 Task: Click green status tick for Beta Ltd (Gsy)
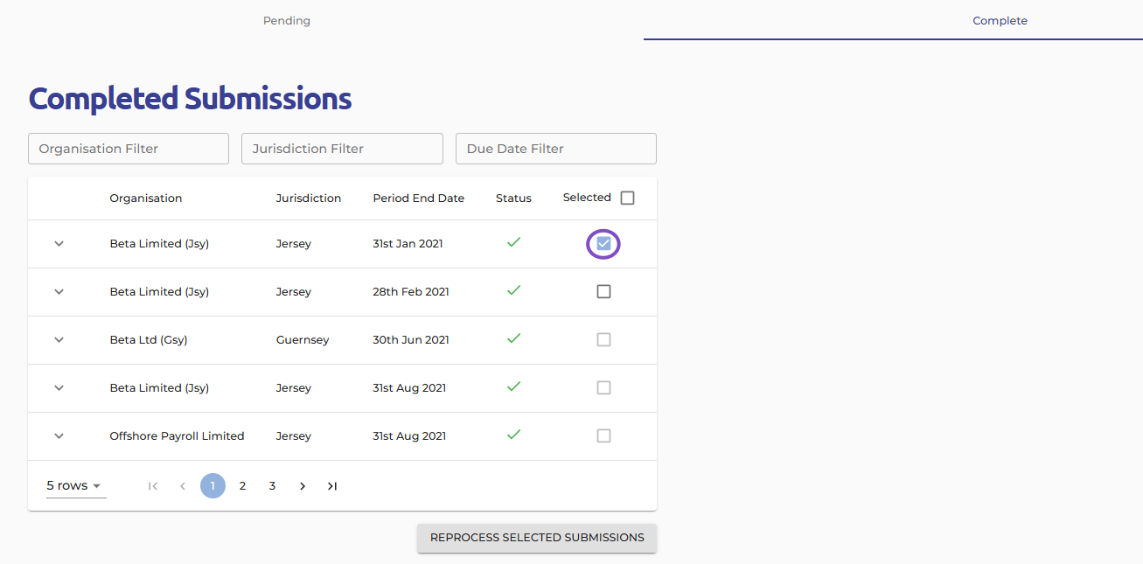coord(514,338)
